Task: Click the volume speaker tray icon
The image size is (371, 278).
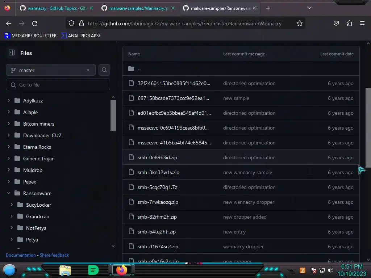Action: click(331, 270)
